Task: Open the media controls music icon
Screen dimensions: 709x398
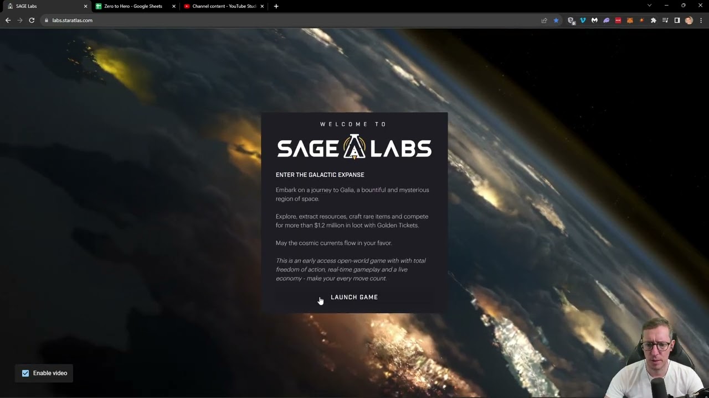Action: click(x=665, y=20)
